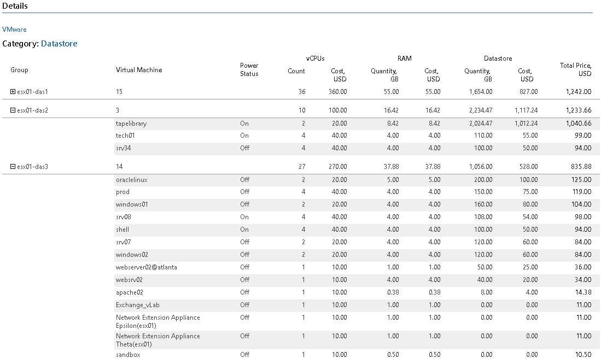The image size is (601, 364).
Task: Click the windows02 machine name
Action: (132, 255)
